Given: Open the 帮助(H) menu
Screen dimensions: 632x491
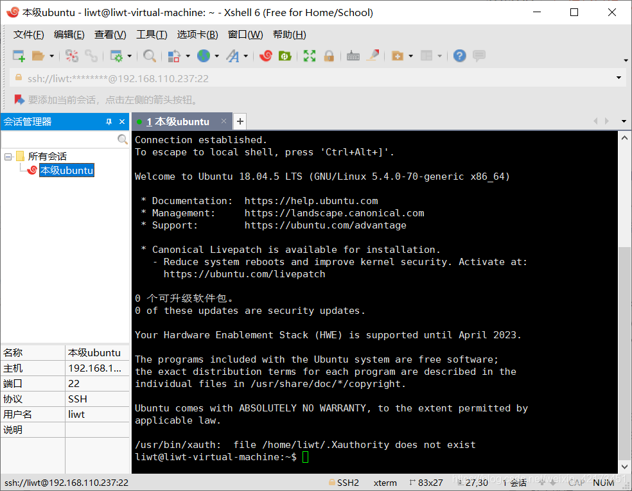Looking at the screenshot, I should click(290, 35).
